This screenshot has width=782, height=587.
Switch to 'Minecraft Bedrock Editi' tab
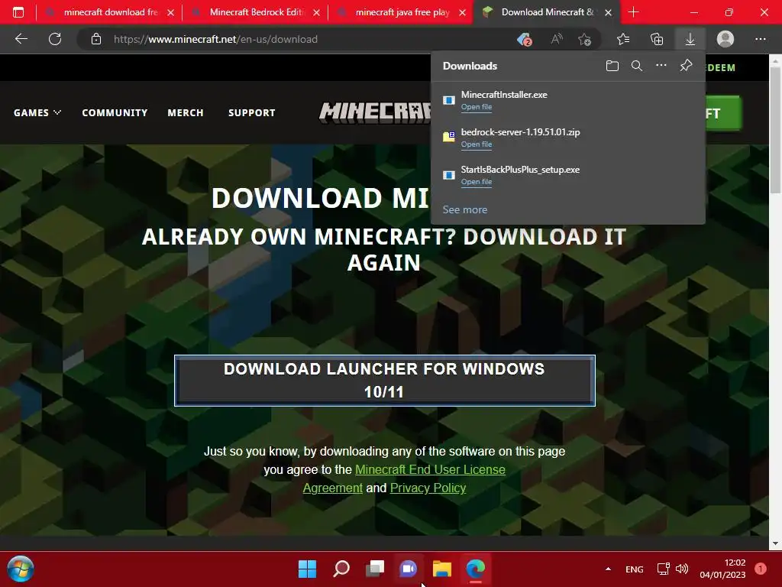[x=255, y=12]
